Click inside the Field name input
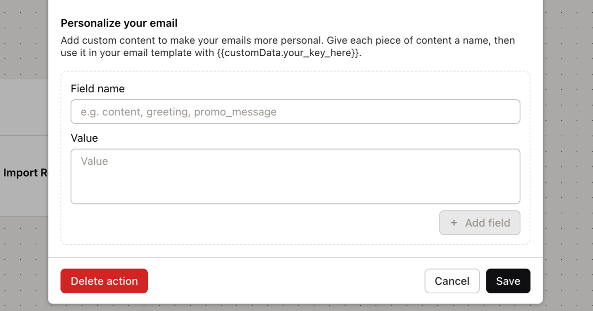Screen dimensions: 593x311 [x=296, y=112]
